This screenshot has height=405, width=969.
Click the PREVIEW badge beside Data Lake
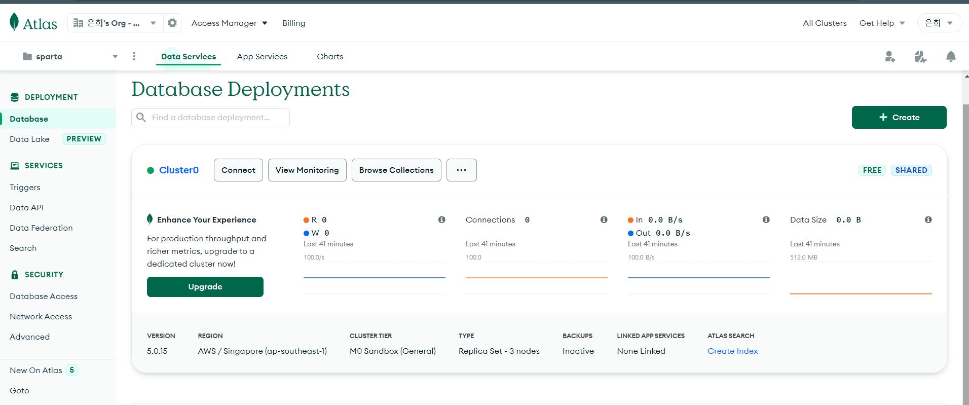(x=84, y=139)
